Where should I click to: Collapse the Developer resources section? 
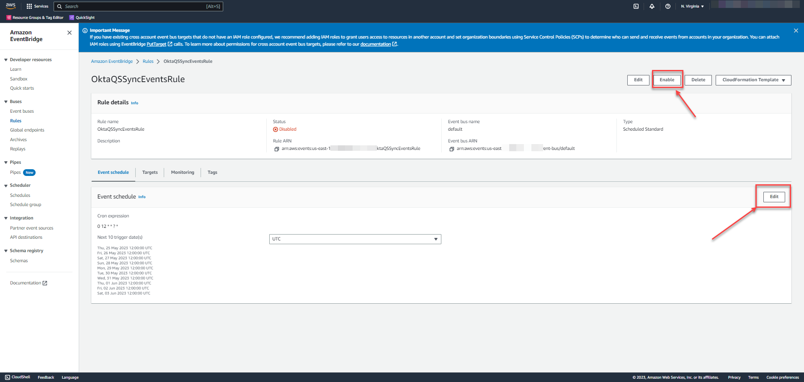coord(6,60)
